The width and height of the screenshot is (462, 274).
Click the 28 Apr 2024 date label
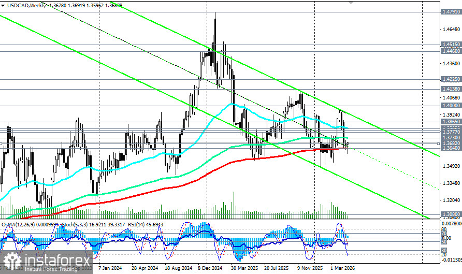point(145,268)
